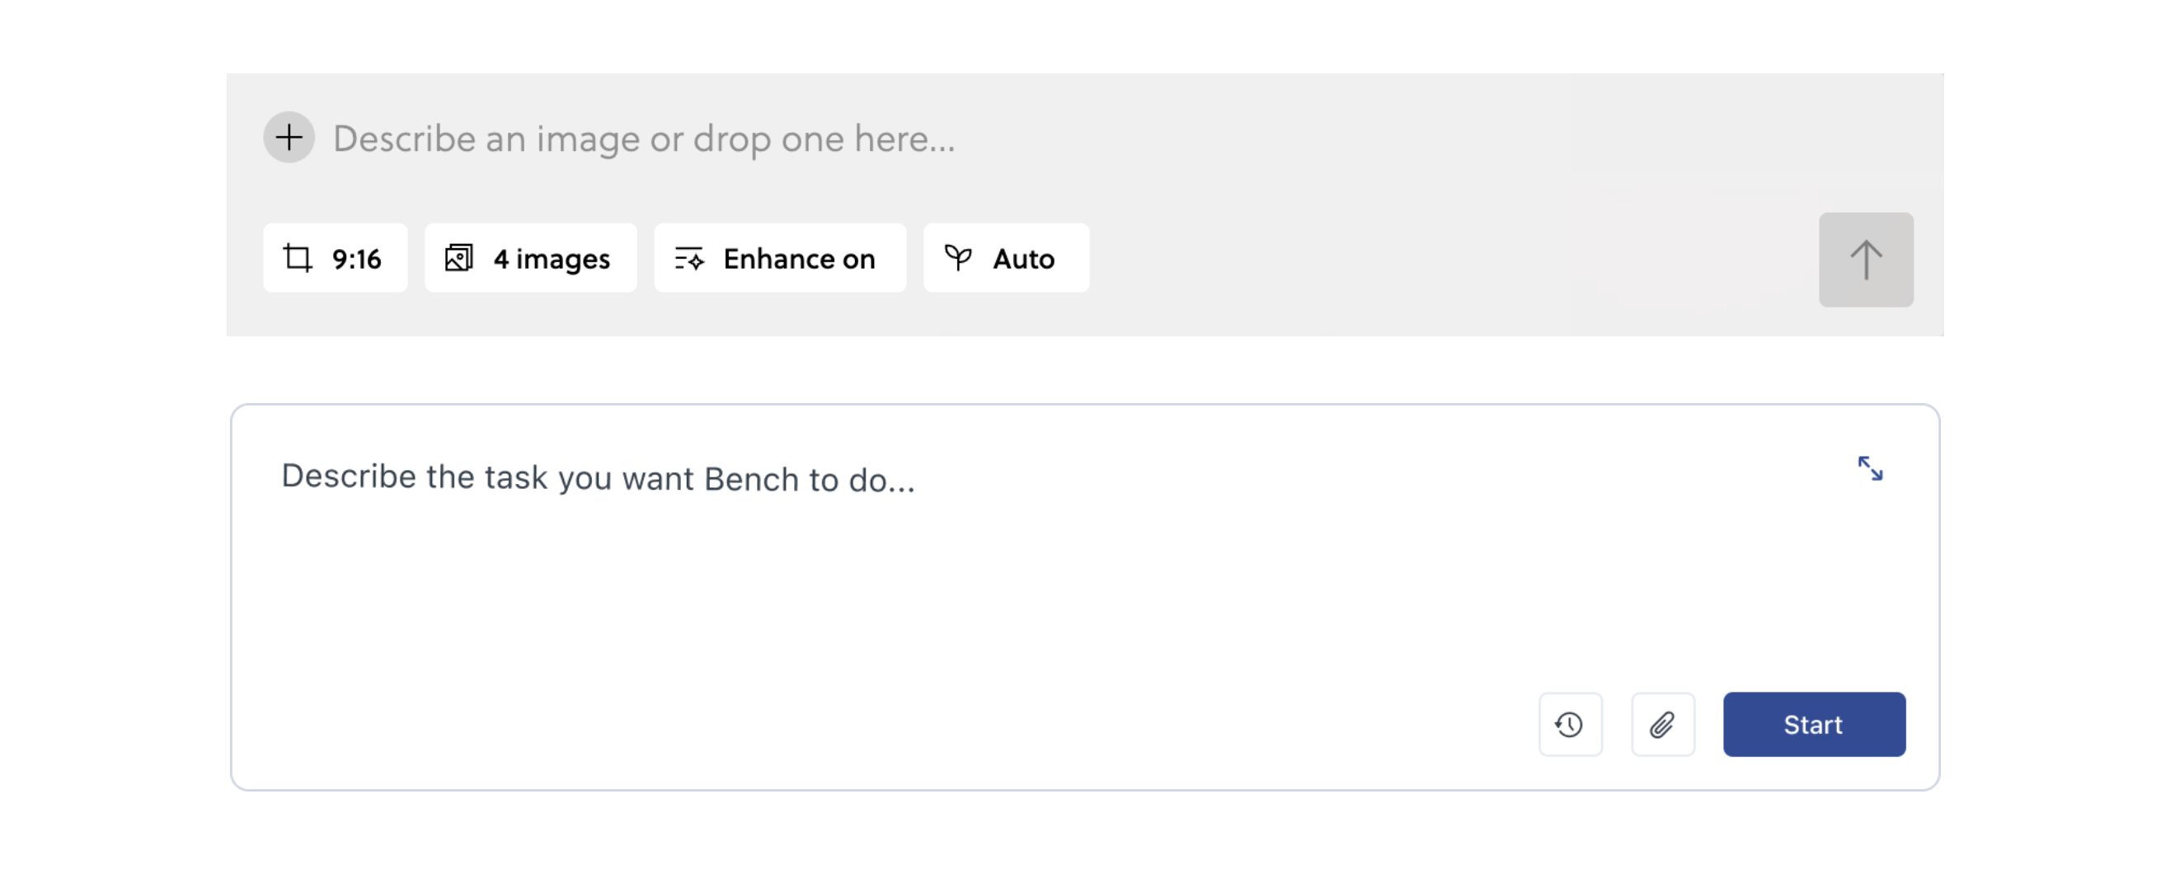Click the "Enhance on" label text
The height and width of the screenshot is (869, 2175).
click(x=799, y=258)
